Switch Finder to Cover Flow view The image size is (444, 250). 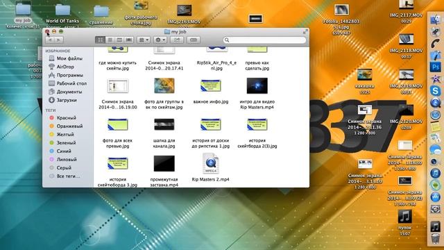click(129, 40)
